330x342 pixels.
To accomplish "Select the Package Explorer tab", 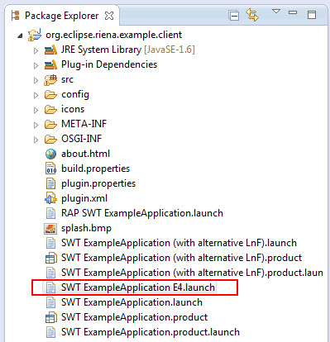I will pos(61,16).
